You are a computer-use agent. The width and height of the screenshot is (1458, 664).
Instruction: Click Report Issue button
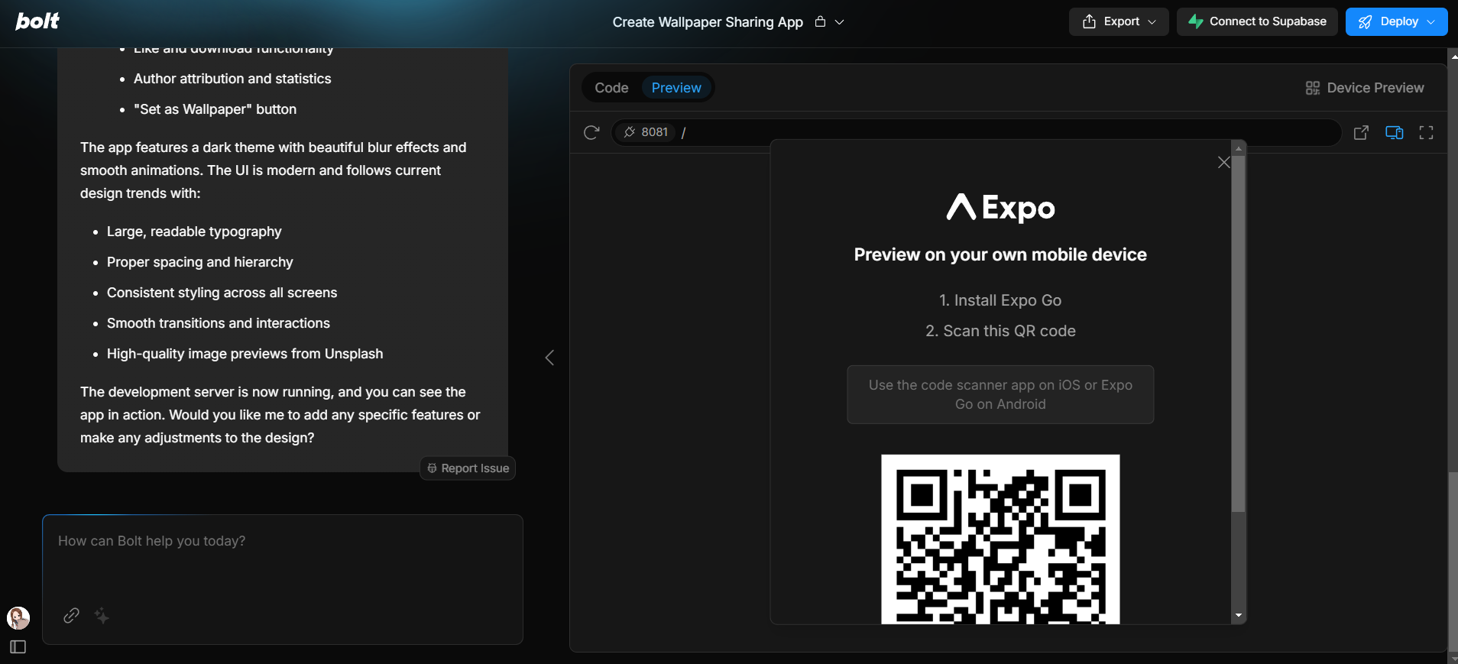468,468
